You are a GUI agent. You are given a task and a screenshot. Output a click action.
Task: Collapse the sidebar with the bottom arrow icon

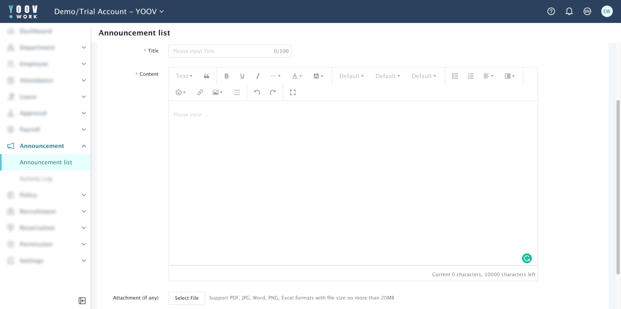click(82, 301)
